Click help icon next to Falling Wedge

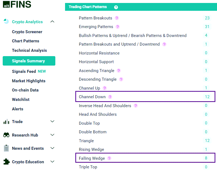[109, 158]
